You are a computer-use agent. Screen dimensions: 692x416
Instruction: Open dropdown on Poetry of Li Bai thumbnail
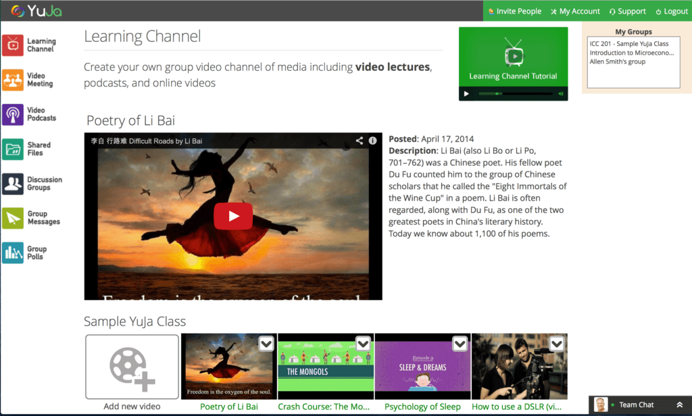tap(266, 344)
